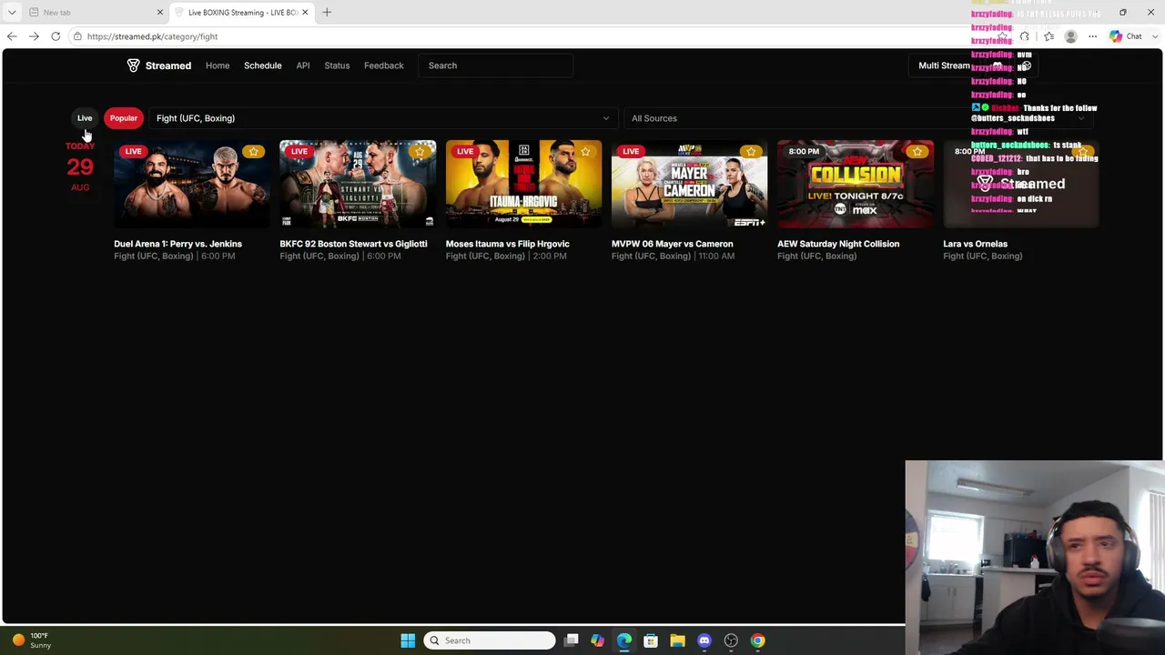The image size is (1165, 655).
Task: Open the All Sources dropdown
Action: [x=858, y=118]
